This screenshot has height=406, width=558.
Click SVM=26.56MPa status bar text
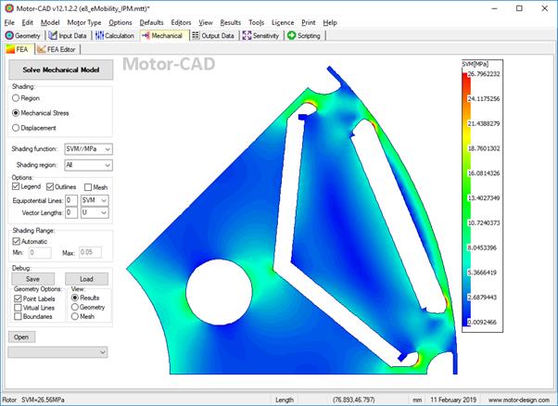tap(43, 400)
